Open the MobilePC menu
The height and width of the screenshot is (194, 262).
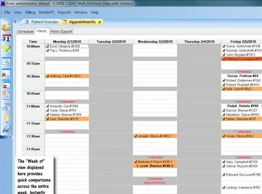(x=47, y=12)
